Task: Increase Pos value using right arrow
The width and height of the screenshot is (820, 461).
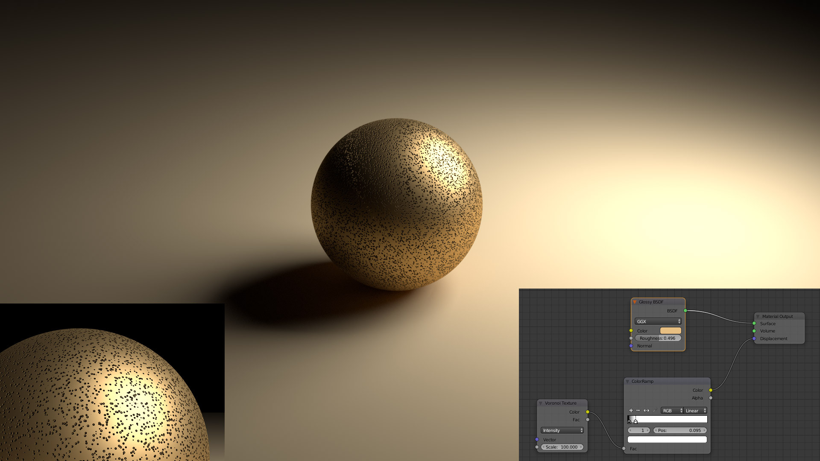Action: coord(704,430)
